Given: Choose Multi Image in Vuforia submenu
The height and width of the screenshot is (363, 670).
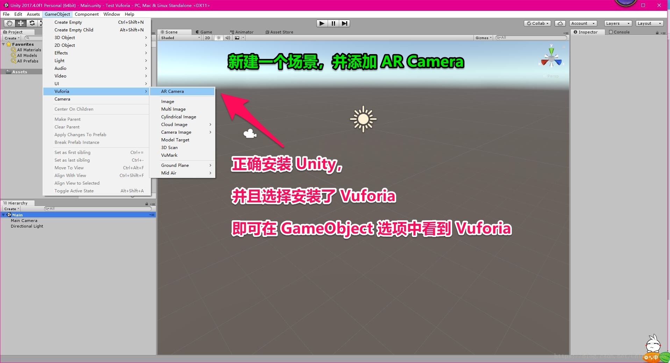Looking at the screenshot, I should 182,109.
